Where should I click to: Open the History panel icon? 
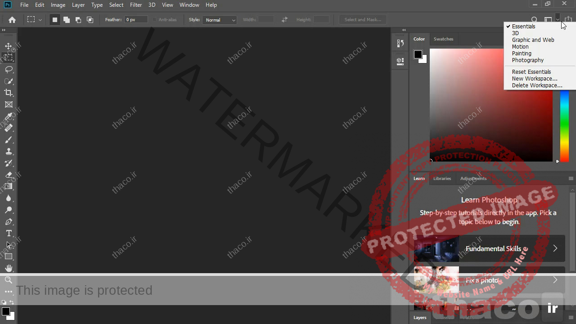pyautogui.click(x=400, y=43)
